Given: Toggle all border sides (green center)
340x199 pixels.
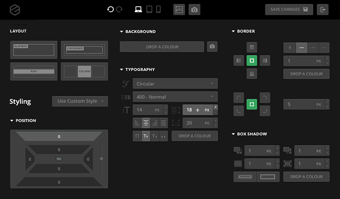Looking at the screenshot, I should 252,61.
